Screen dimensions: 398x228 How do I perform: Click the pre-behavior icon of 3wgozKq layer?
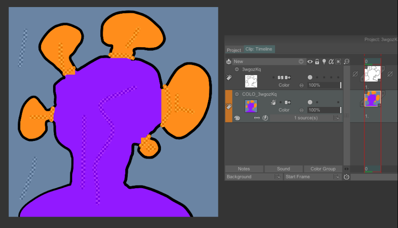(x=355, y=74)
